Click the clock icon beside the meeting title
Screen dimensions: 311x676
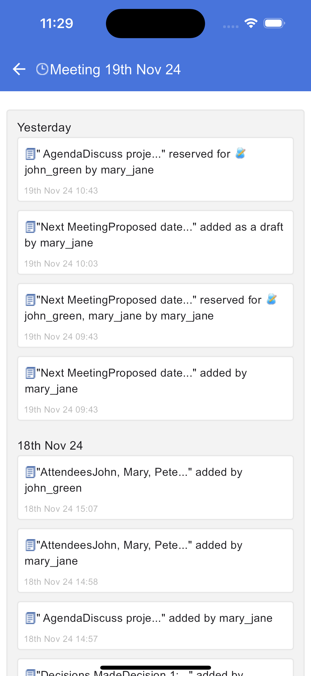[42, 69]
